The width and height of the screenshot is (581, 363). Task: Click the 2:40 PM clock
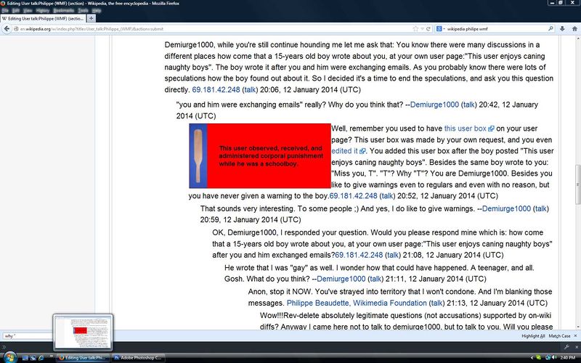click(568, 358)
